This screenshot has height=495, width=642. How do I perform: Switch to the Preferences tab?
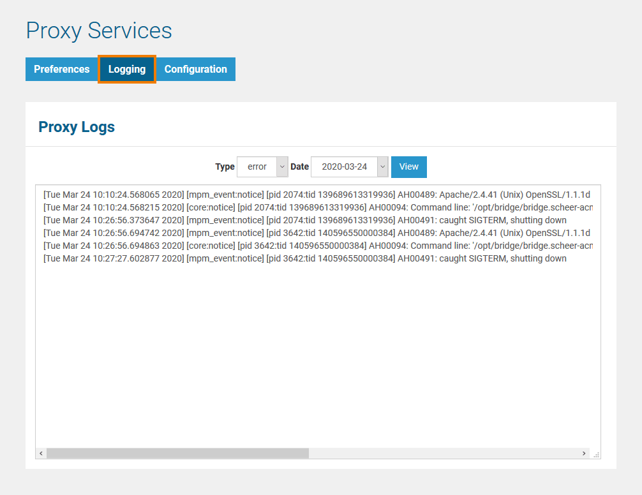(x=61, y=69)
